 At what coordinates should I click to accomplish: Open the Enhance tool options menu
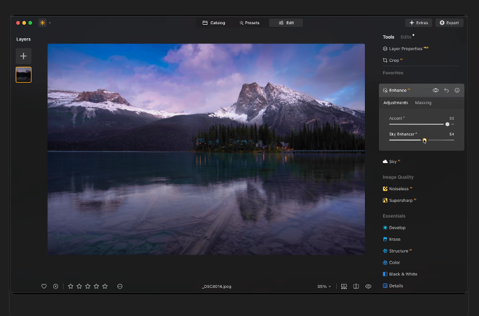pos(457,91)
